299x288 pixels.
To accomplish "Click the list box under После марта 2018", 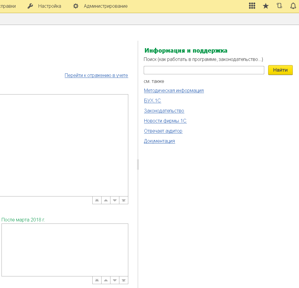I will point(65,250).
